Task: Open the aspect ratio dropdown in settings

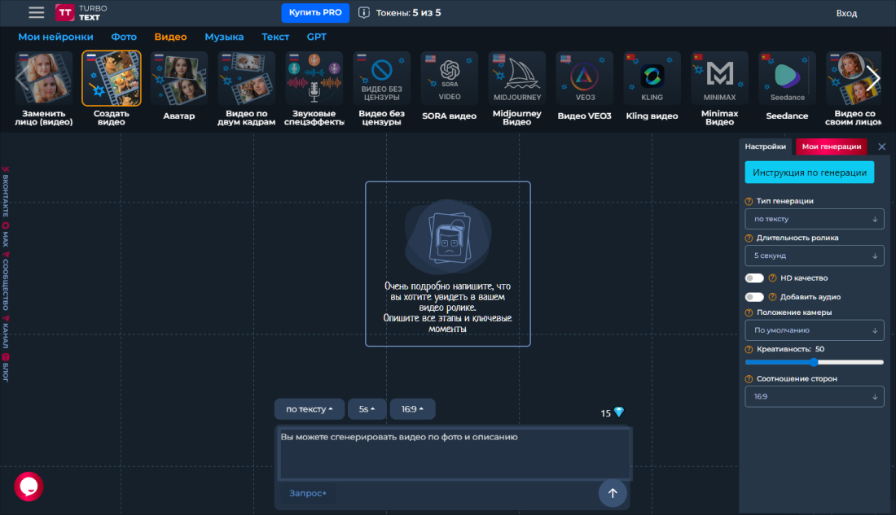Action: click(x=814, y=397)
